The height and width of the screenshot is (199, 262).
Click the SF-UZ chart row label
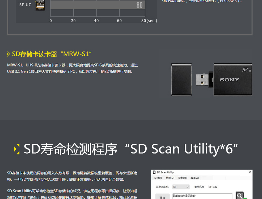click(25, 5)
